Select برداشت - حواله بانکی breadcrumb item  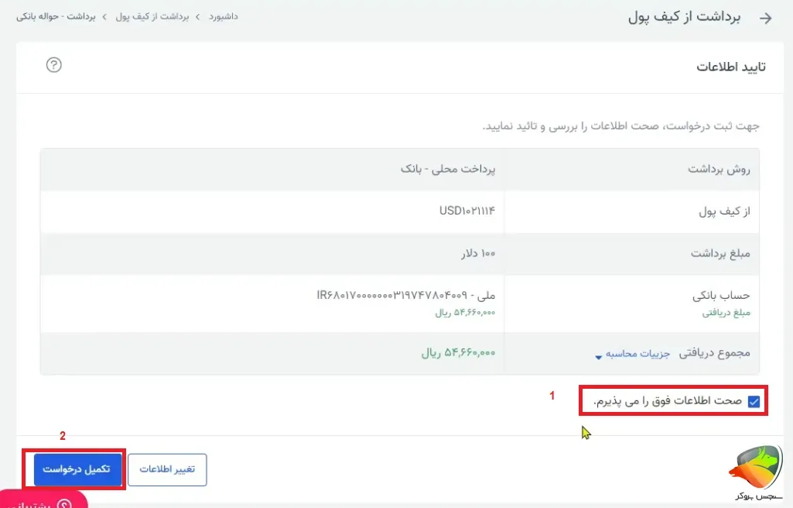[x=56, y=17]
